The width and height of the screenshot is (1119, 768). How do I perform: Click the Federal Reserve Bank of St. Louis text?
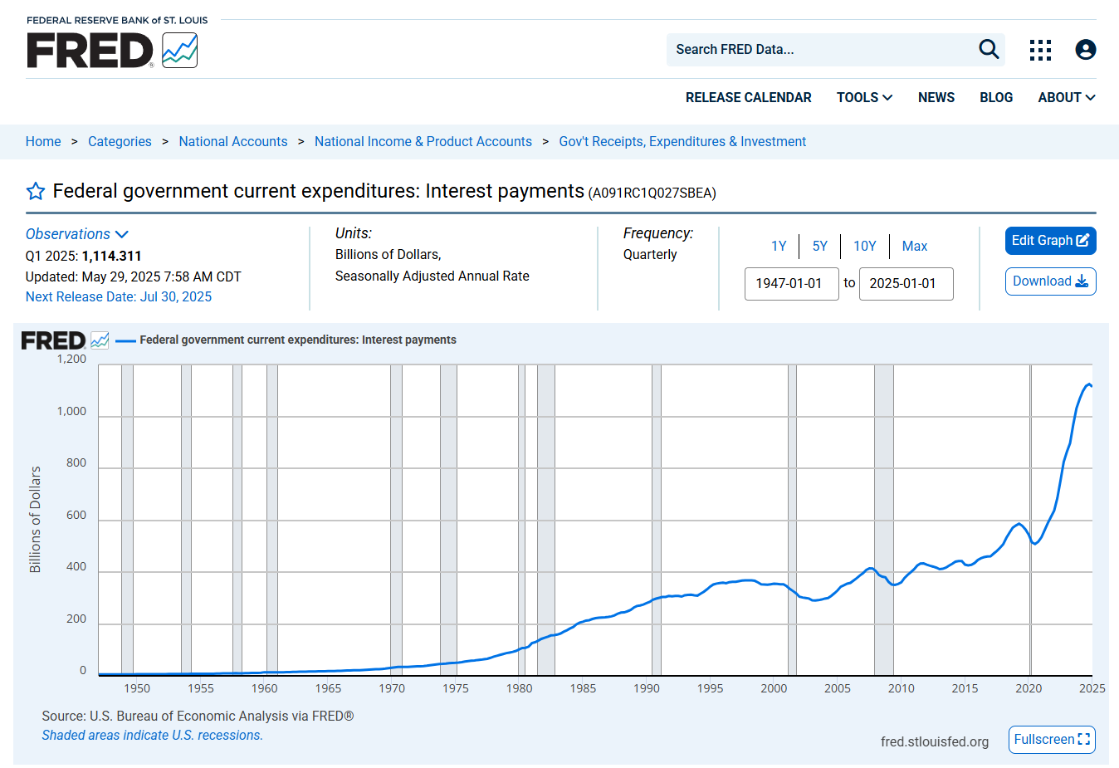[x=117, y=20]
